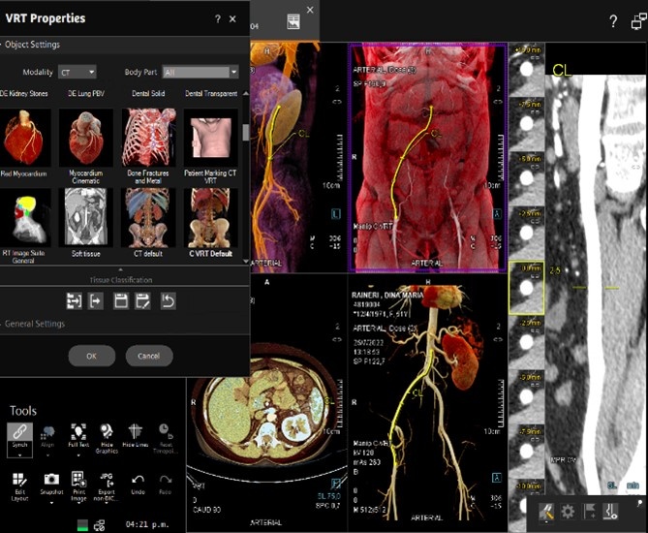The height and width of the screenshot is (533, 648).
Task: Toggle Hide Lines tool
Action: tap(136, 435)
